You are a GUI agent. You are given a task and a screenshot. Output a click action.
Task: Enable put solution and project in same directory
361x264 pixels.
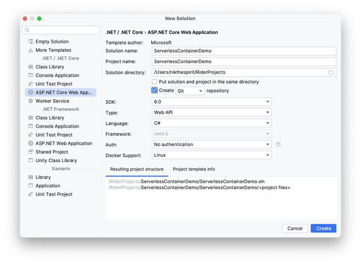pyautogui.click(x=155, y=82)
